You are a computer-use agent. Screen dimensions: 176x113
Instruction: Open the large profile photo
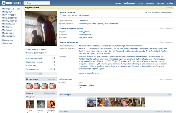(x=41, y=28)
